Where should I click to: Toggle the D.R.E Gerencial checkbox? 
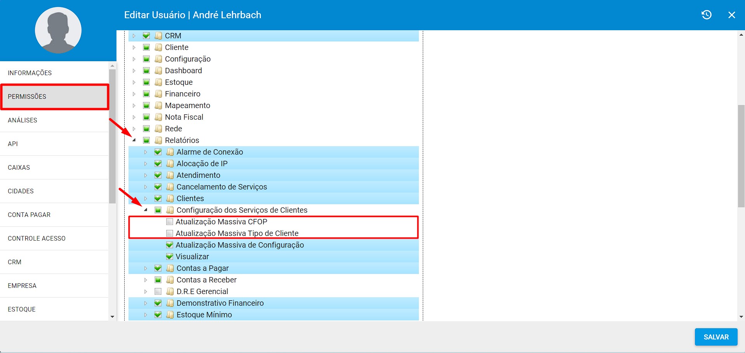click(158, 291)
